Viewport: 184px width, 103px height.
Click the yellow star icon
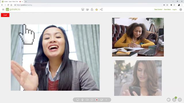97,9
